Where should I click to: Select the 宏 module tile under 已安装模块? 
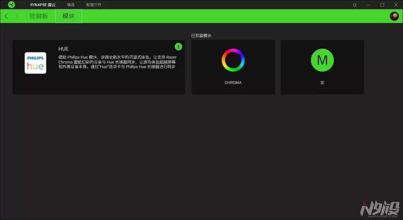[322, 67]
